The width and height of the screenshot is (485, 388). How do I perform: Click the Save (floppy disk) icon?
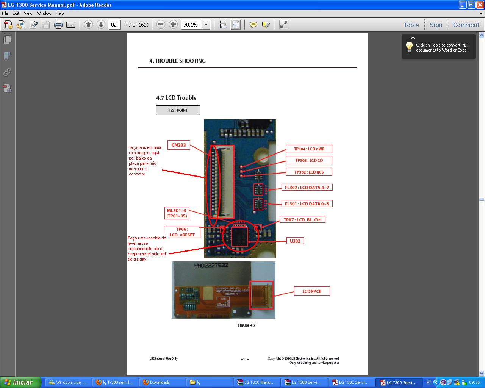point(46,25)
